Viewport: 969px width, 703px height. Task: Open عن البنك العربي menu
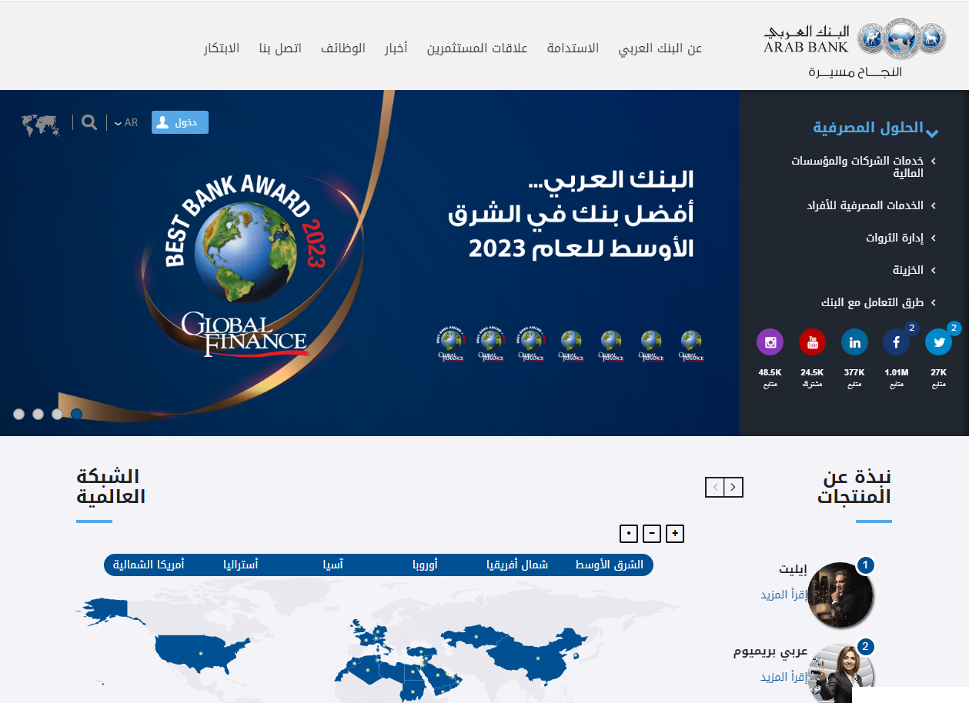[x=660, y=48]
